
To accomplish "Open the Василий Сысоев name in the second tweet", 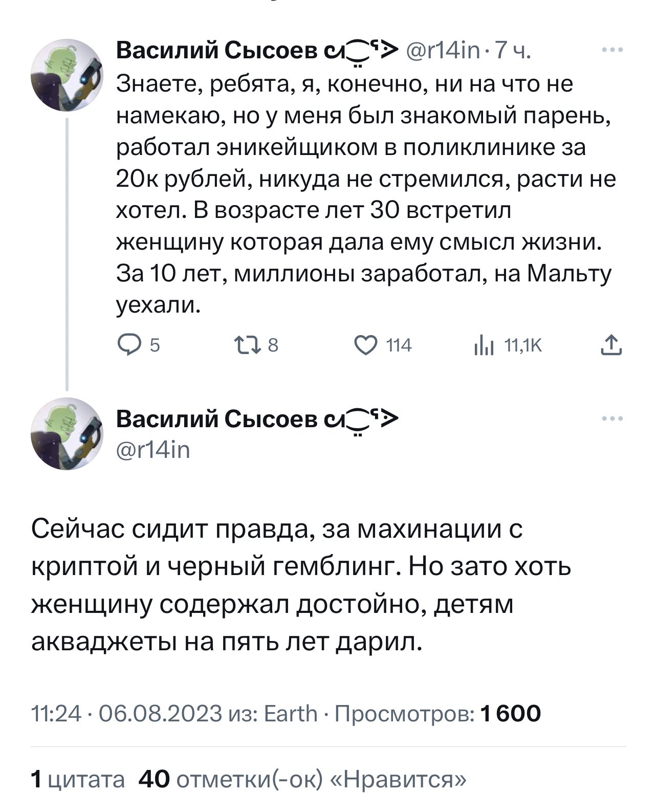I will coord(217,419).
